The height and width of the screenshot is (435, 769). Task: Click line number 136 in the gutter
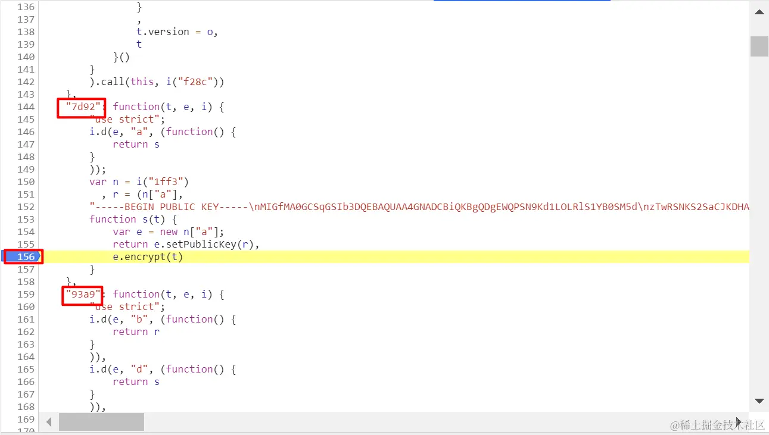(x=26, y=7)
